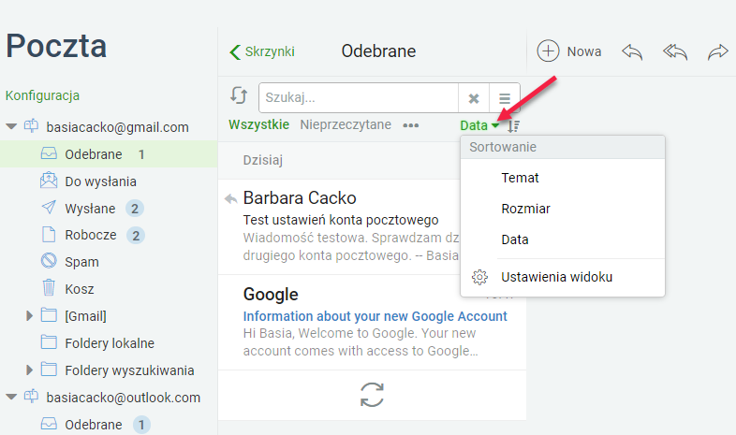Create a new message with Nowa
The height and width of the screenshot is (435, 736).
coord(569,51)
